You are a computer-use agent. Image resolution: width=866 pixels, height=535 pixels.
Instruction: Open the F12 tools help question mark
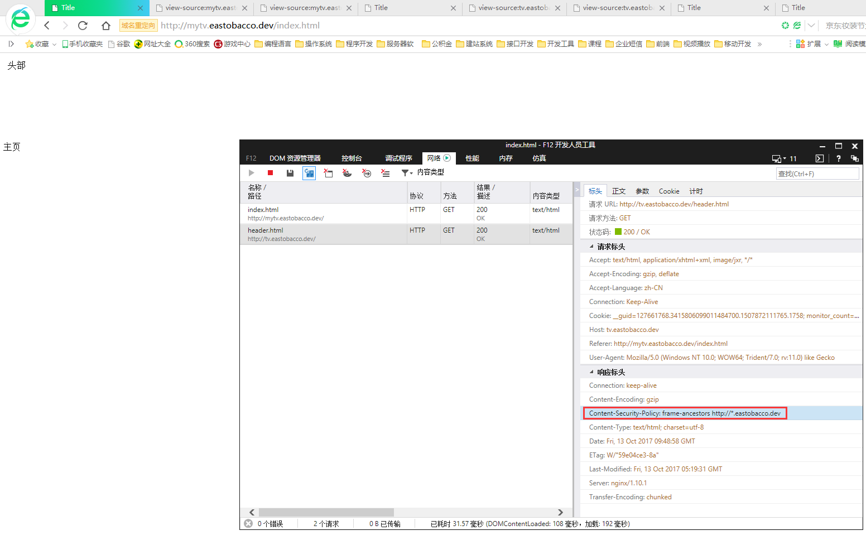pos(838,158)
